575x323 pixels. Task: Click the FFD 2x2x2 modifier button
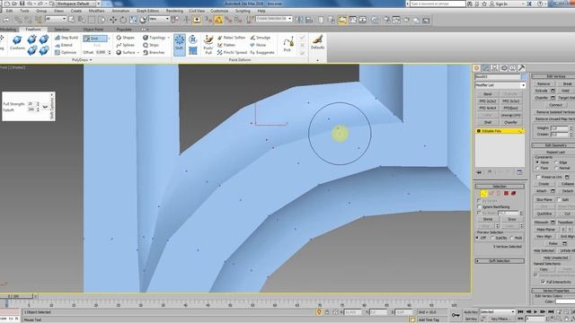[x=487, y=101]
